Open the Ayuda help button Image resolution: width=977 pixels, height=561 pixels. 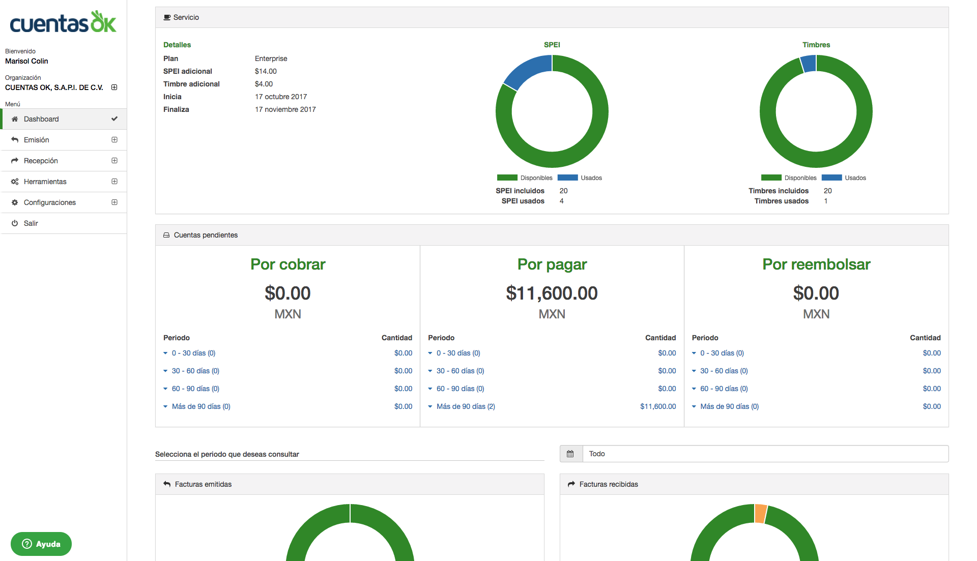(x=41, y=544)
